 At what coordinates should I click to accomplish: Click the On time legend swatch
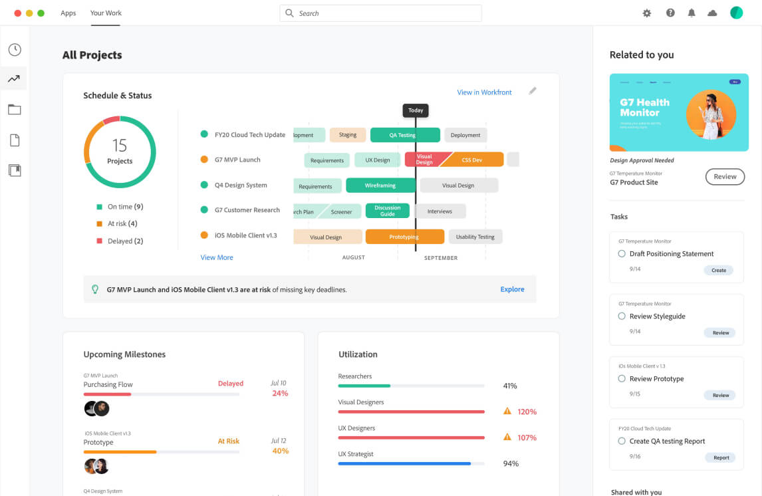(99, 207)
